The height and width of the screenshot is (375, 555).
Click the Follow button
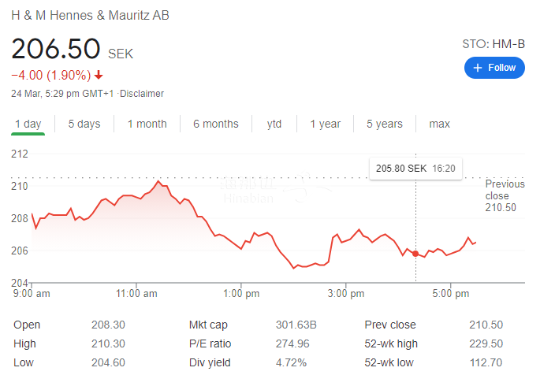[x=494, y=68]
